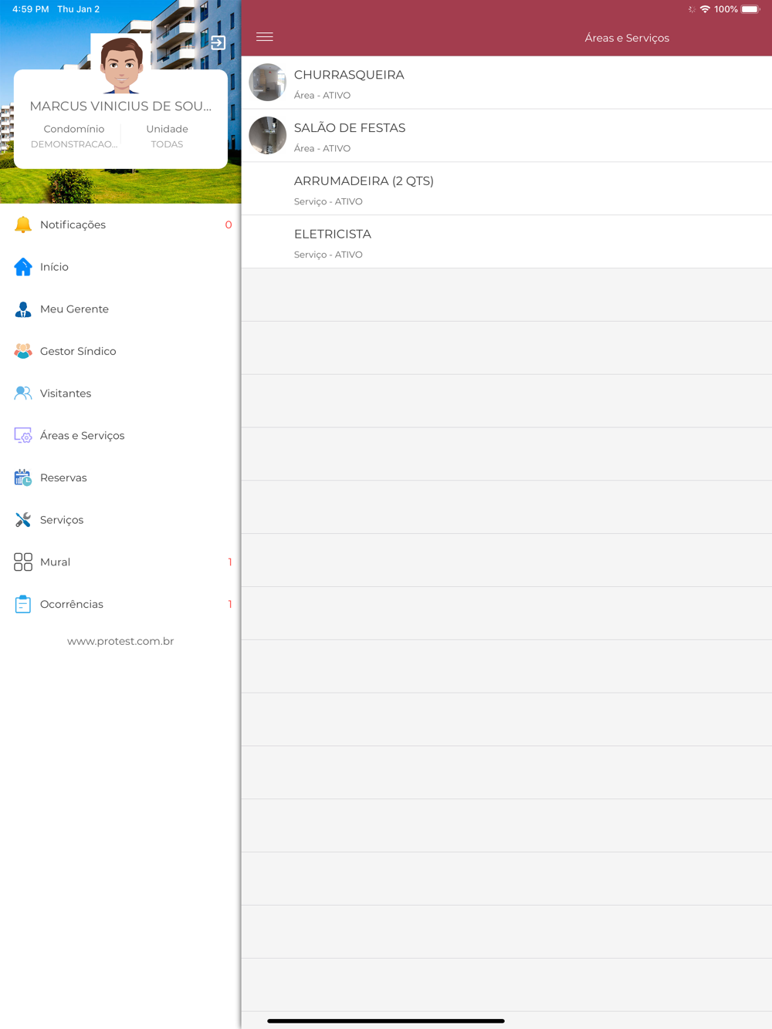Select Condomínio DEMONSTRACAO field
The image size is (772, 1029).
(x=74, y=137)
